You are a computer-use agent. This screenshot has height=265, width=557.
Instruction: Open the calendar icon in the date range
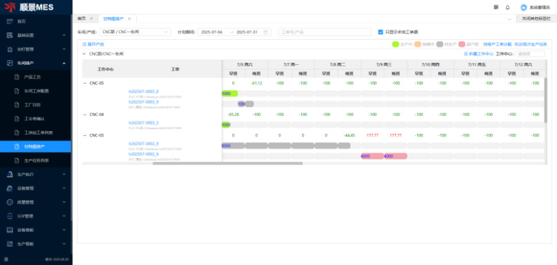265,32
